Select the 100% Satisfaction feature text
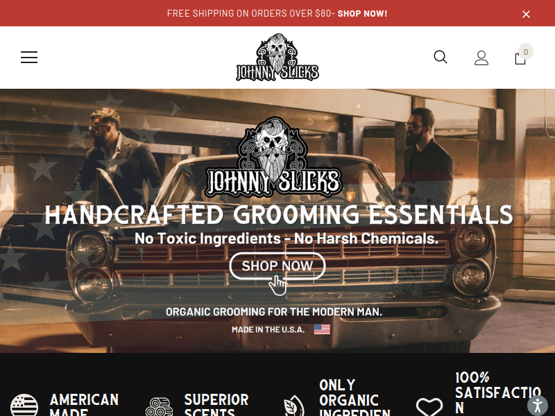Screen dimensions: 555x416 pos(498,392)
